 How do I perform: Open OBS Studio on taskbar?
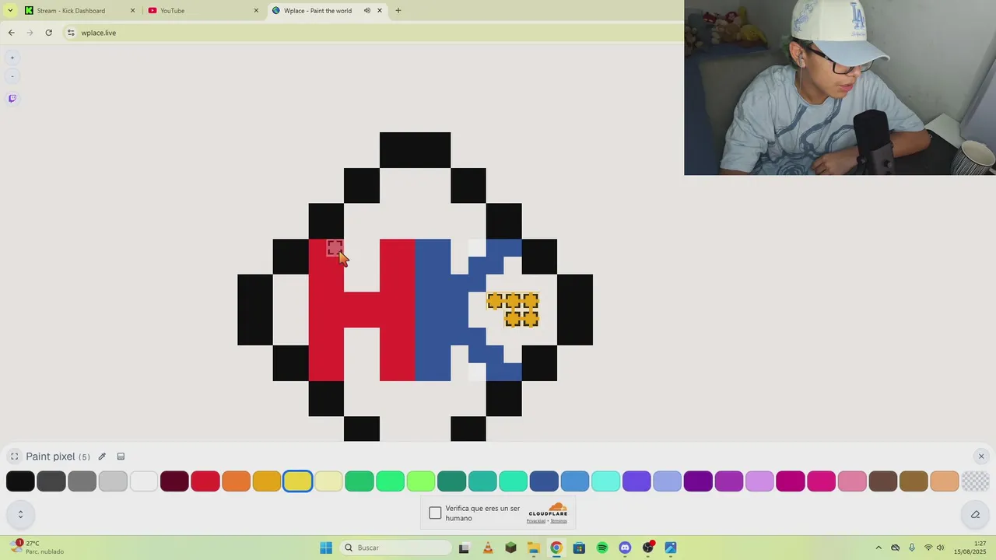647,548
